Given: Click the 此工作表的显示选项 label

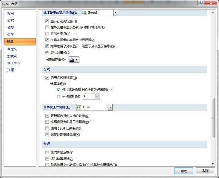Looking at the screenshot, I should point(60,13).
